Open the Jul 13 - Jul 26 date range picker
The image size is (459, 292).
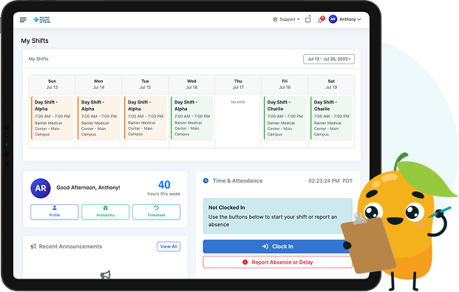pyautogui.click(x=329, y=59)
